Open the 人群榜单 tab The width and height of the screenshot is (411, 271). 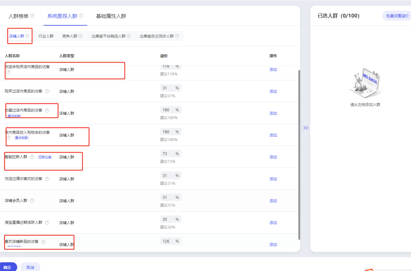click(x=18, y=16)
